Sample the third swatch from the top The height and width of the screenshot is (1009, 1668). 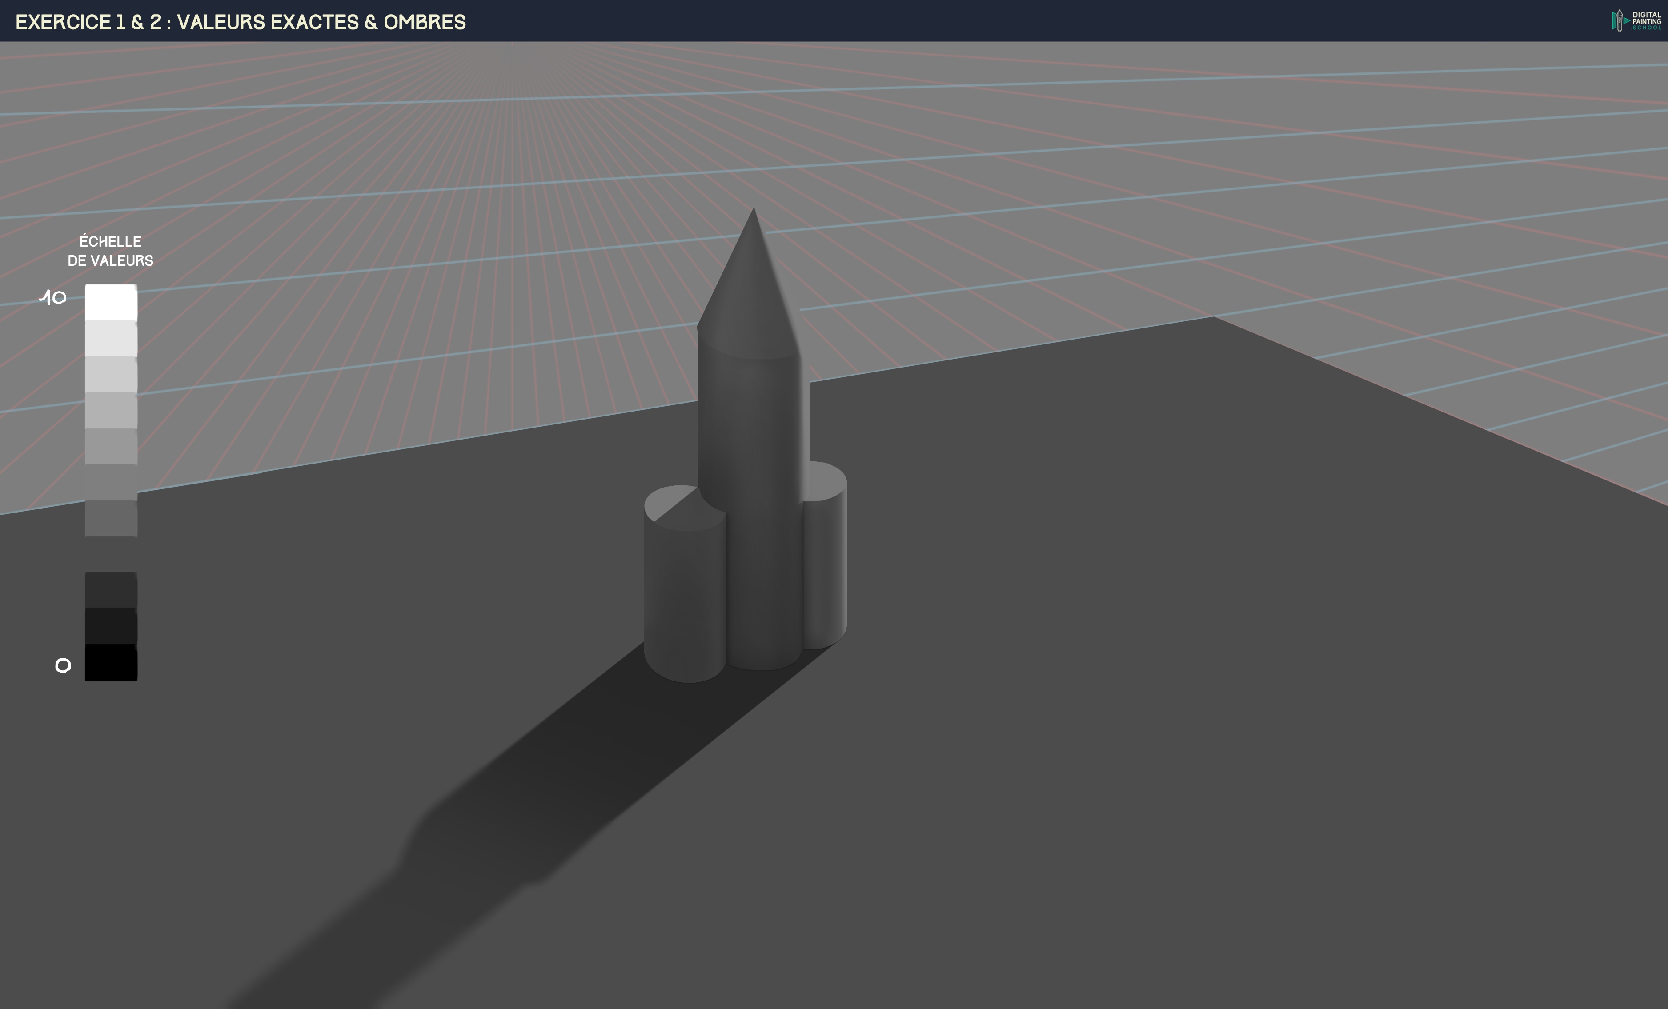(x=111, y=374)
